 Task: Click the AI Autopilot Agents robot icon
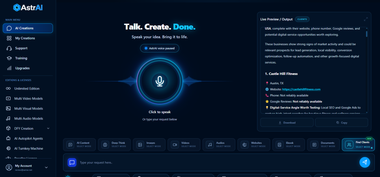click(8, 138)
